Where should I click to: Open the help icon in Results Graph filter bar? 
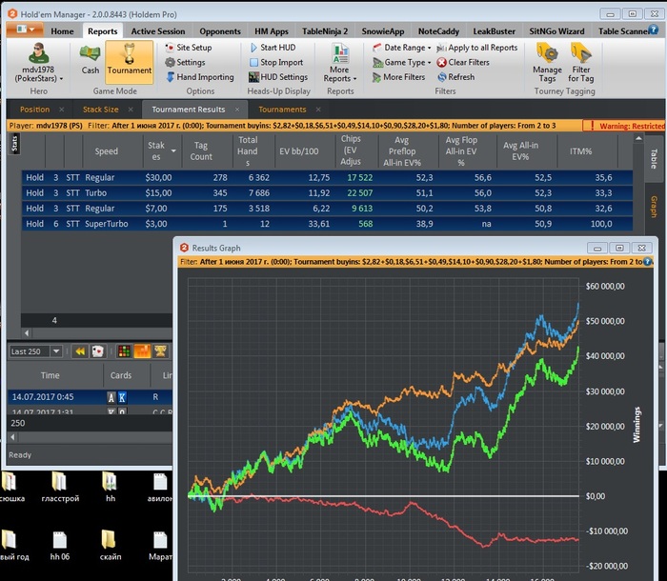pyautogui.click(x=647, y=262)
